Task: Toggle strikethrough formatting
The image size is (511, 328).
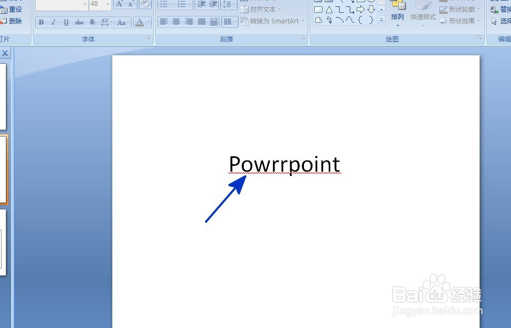Action: pos(79,22)
